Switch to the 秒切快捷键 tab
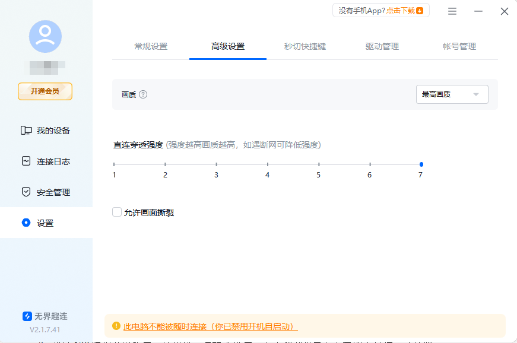This screenshot has width=517, height=343. pos(305,45)
